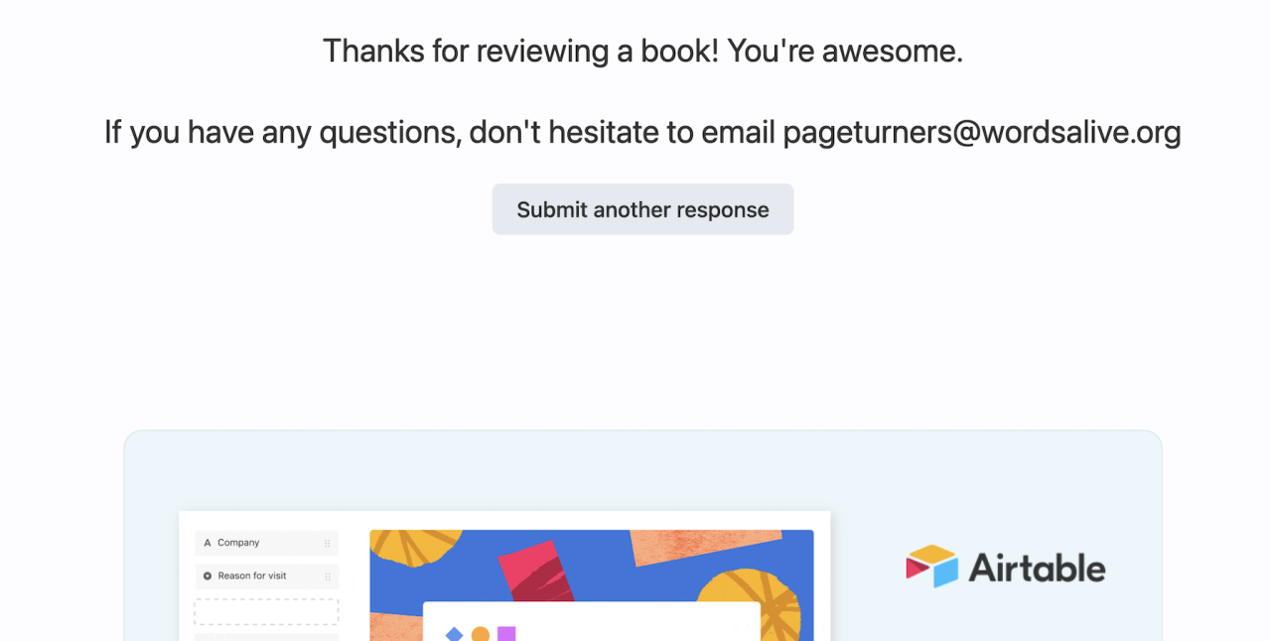
Task: Click the blue diamond shape icon
Action: click(x=454, y=634)
